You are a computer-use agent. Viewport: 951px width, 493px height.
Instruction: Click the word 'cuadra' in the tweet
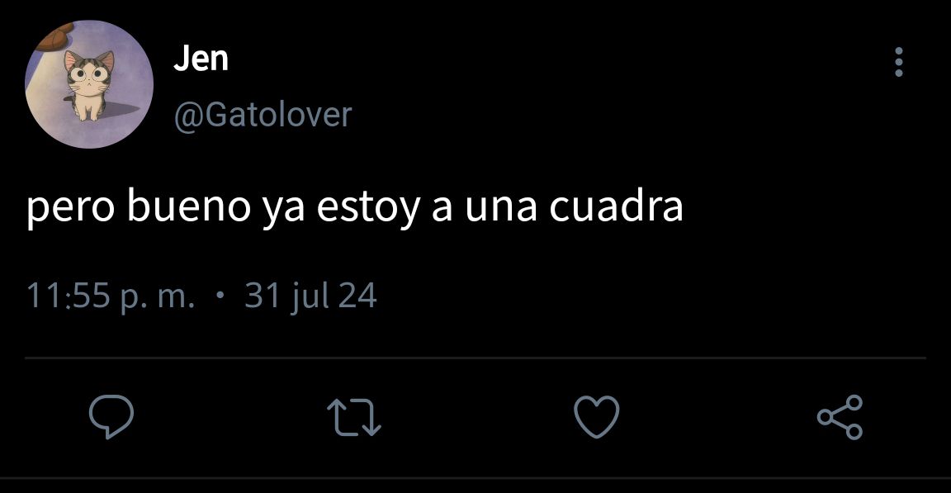616,206
